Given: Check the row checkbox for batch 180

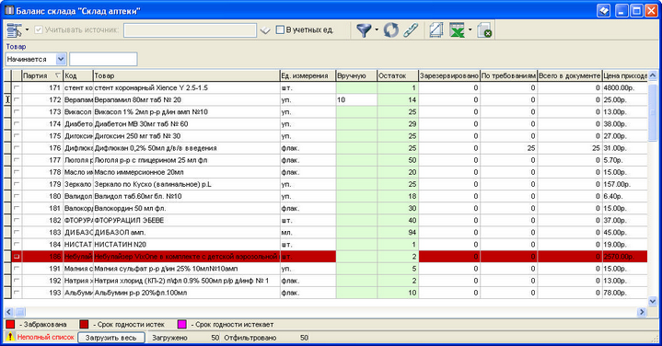Looking at the screenshot, I should pyautogui.click(x=17, y=196).
